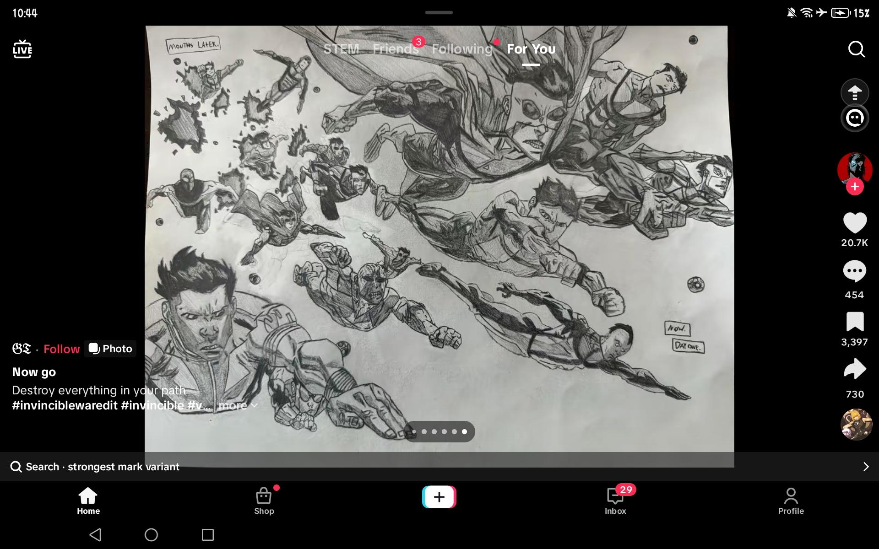Tap the search magnifier icon
This screenshot has height=549, width=879.
(856, 49)
